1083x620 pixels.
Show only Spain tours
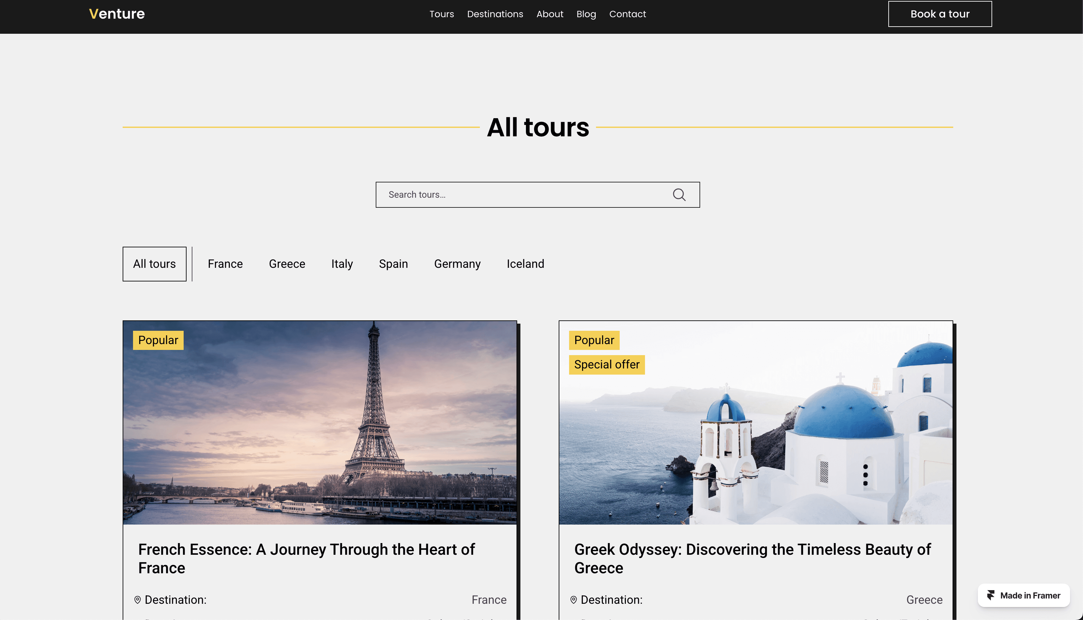pyautogui.click(x=393, y=264)
